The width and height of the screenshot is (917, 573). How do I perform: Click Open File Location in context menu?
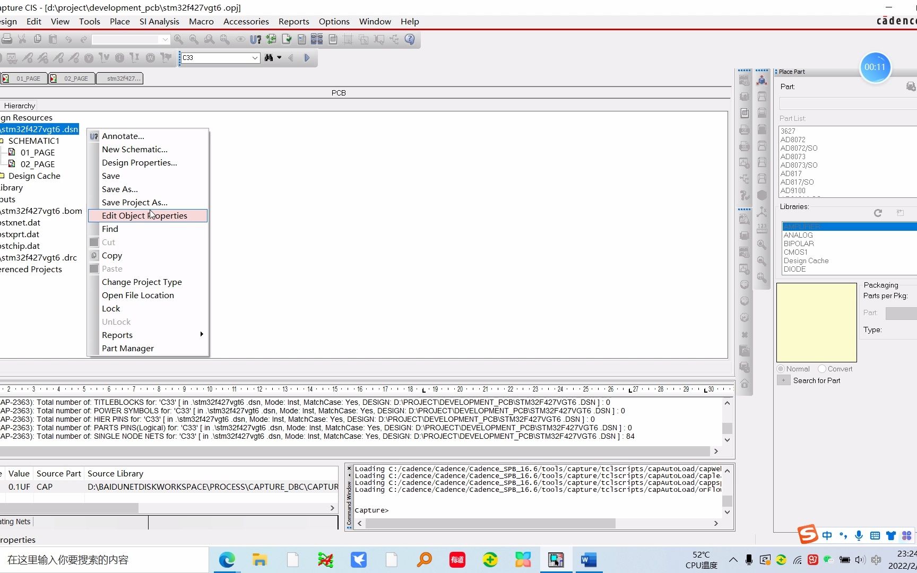point(148,295)
